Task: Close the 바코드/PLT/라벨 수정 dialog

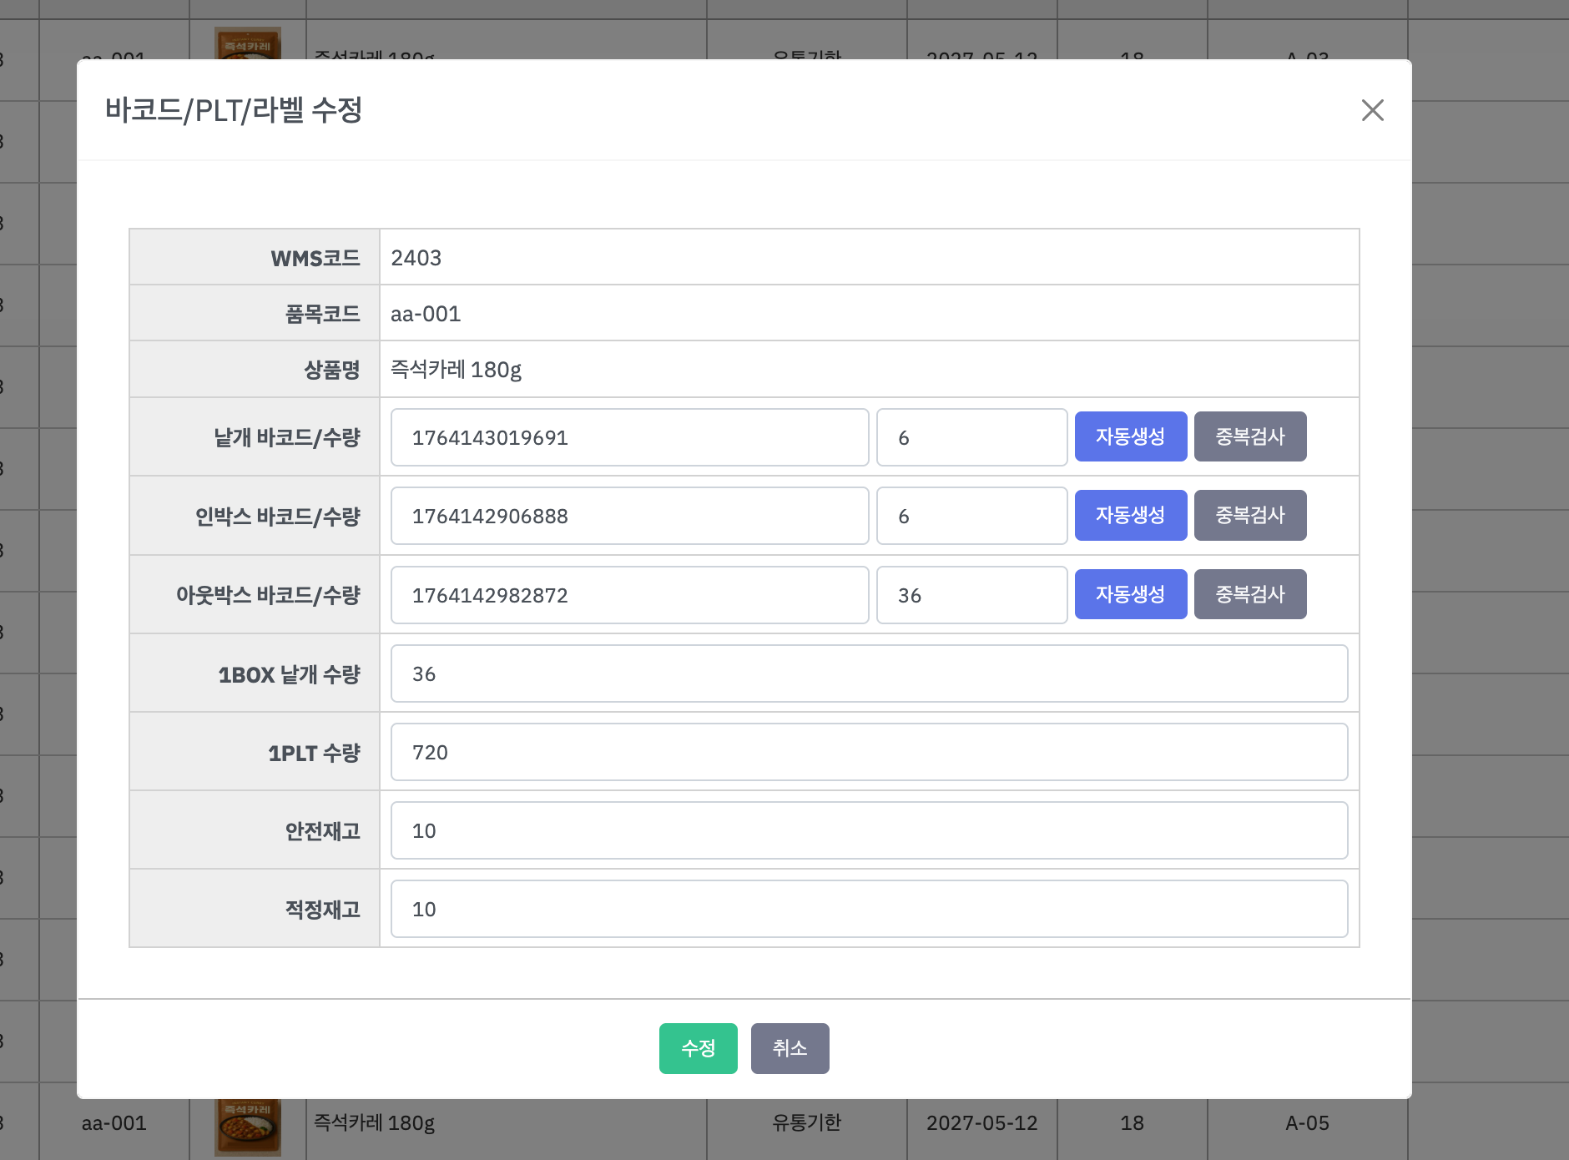Action: (x=1372, y=110)
